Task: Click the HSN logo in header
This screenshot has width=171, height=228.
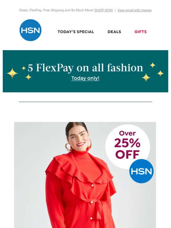Action: (30, 30)
